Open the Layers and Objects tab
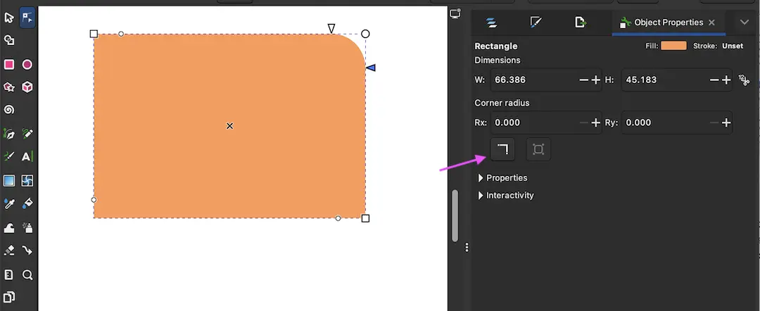 (491, 23)
